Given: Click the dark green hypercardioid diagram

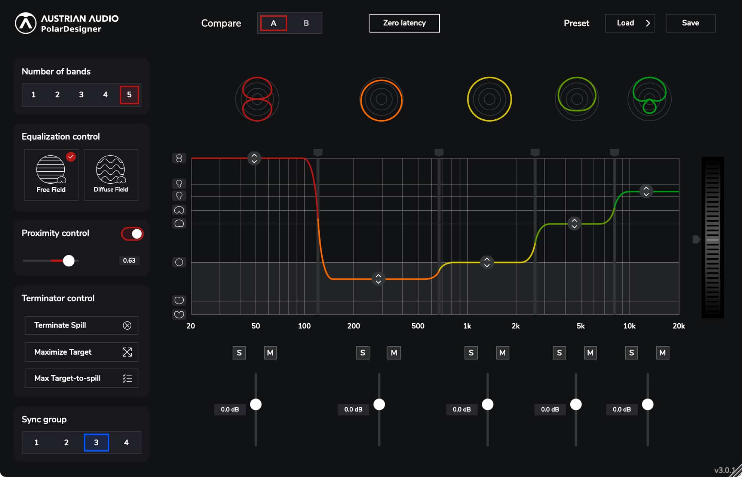Looking at the screenshot, I should (x=650, y=99).
